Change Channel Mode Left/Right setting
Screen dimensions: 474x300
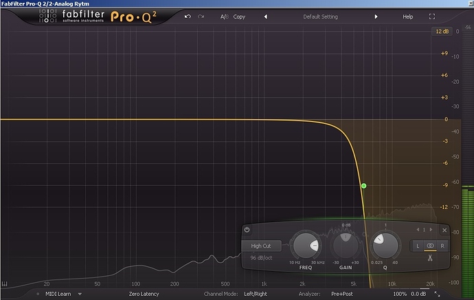(x=256, y=294)
